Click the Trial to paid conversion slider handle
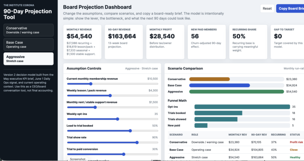Screen dimensions: 304x161 pyautogui.click(x=124, y=154)
